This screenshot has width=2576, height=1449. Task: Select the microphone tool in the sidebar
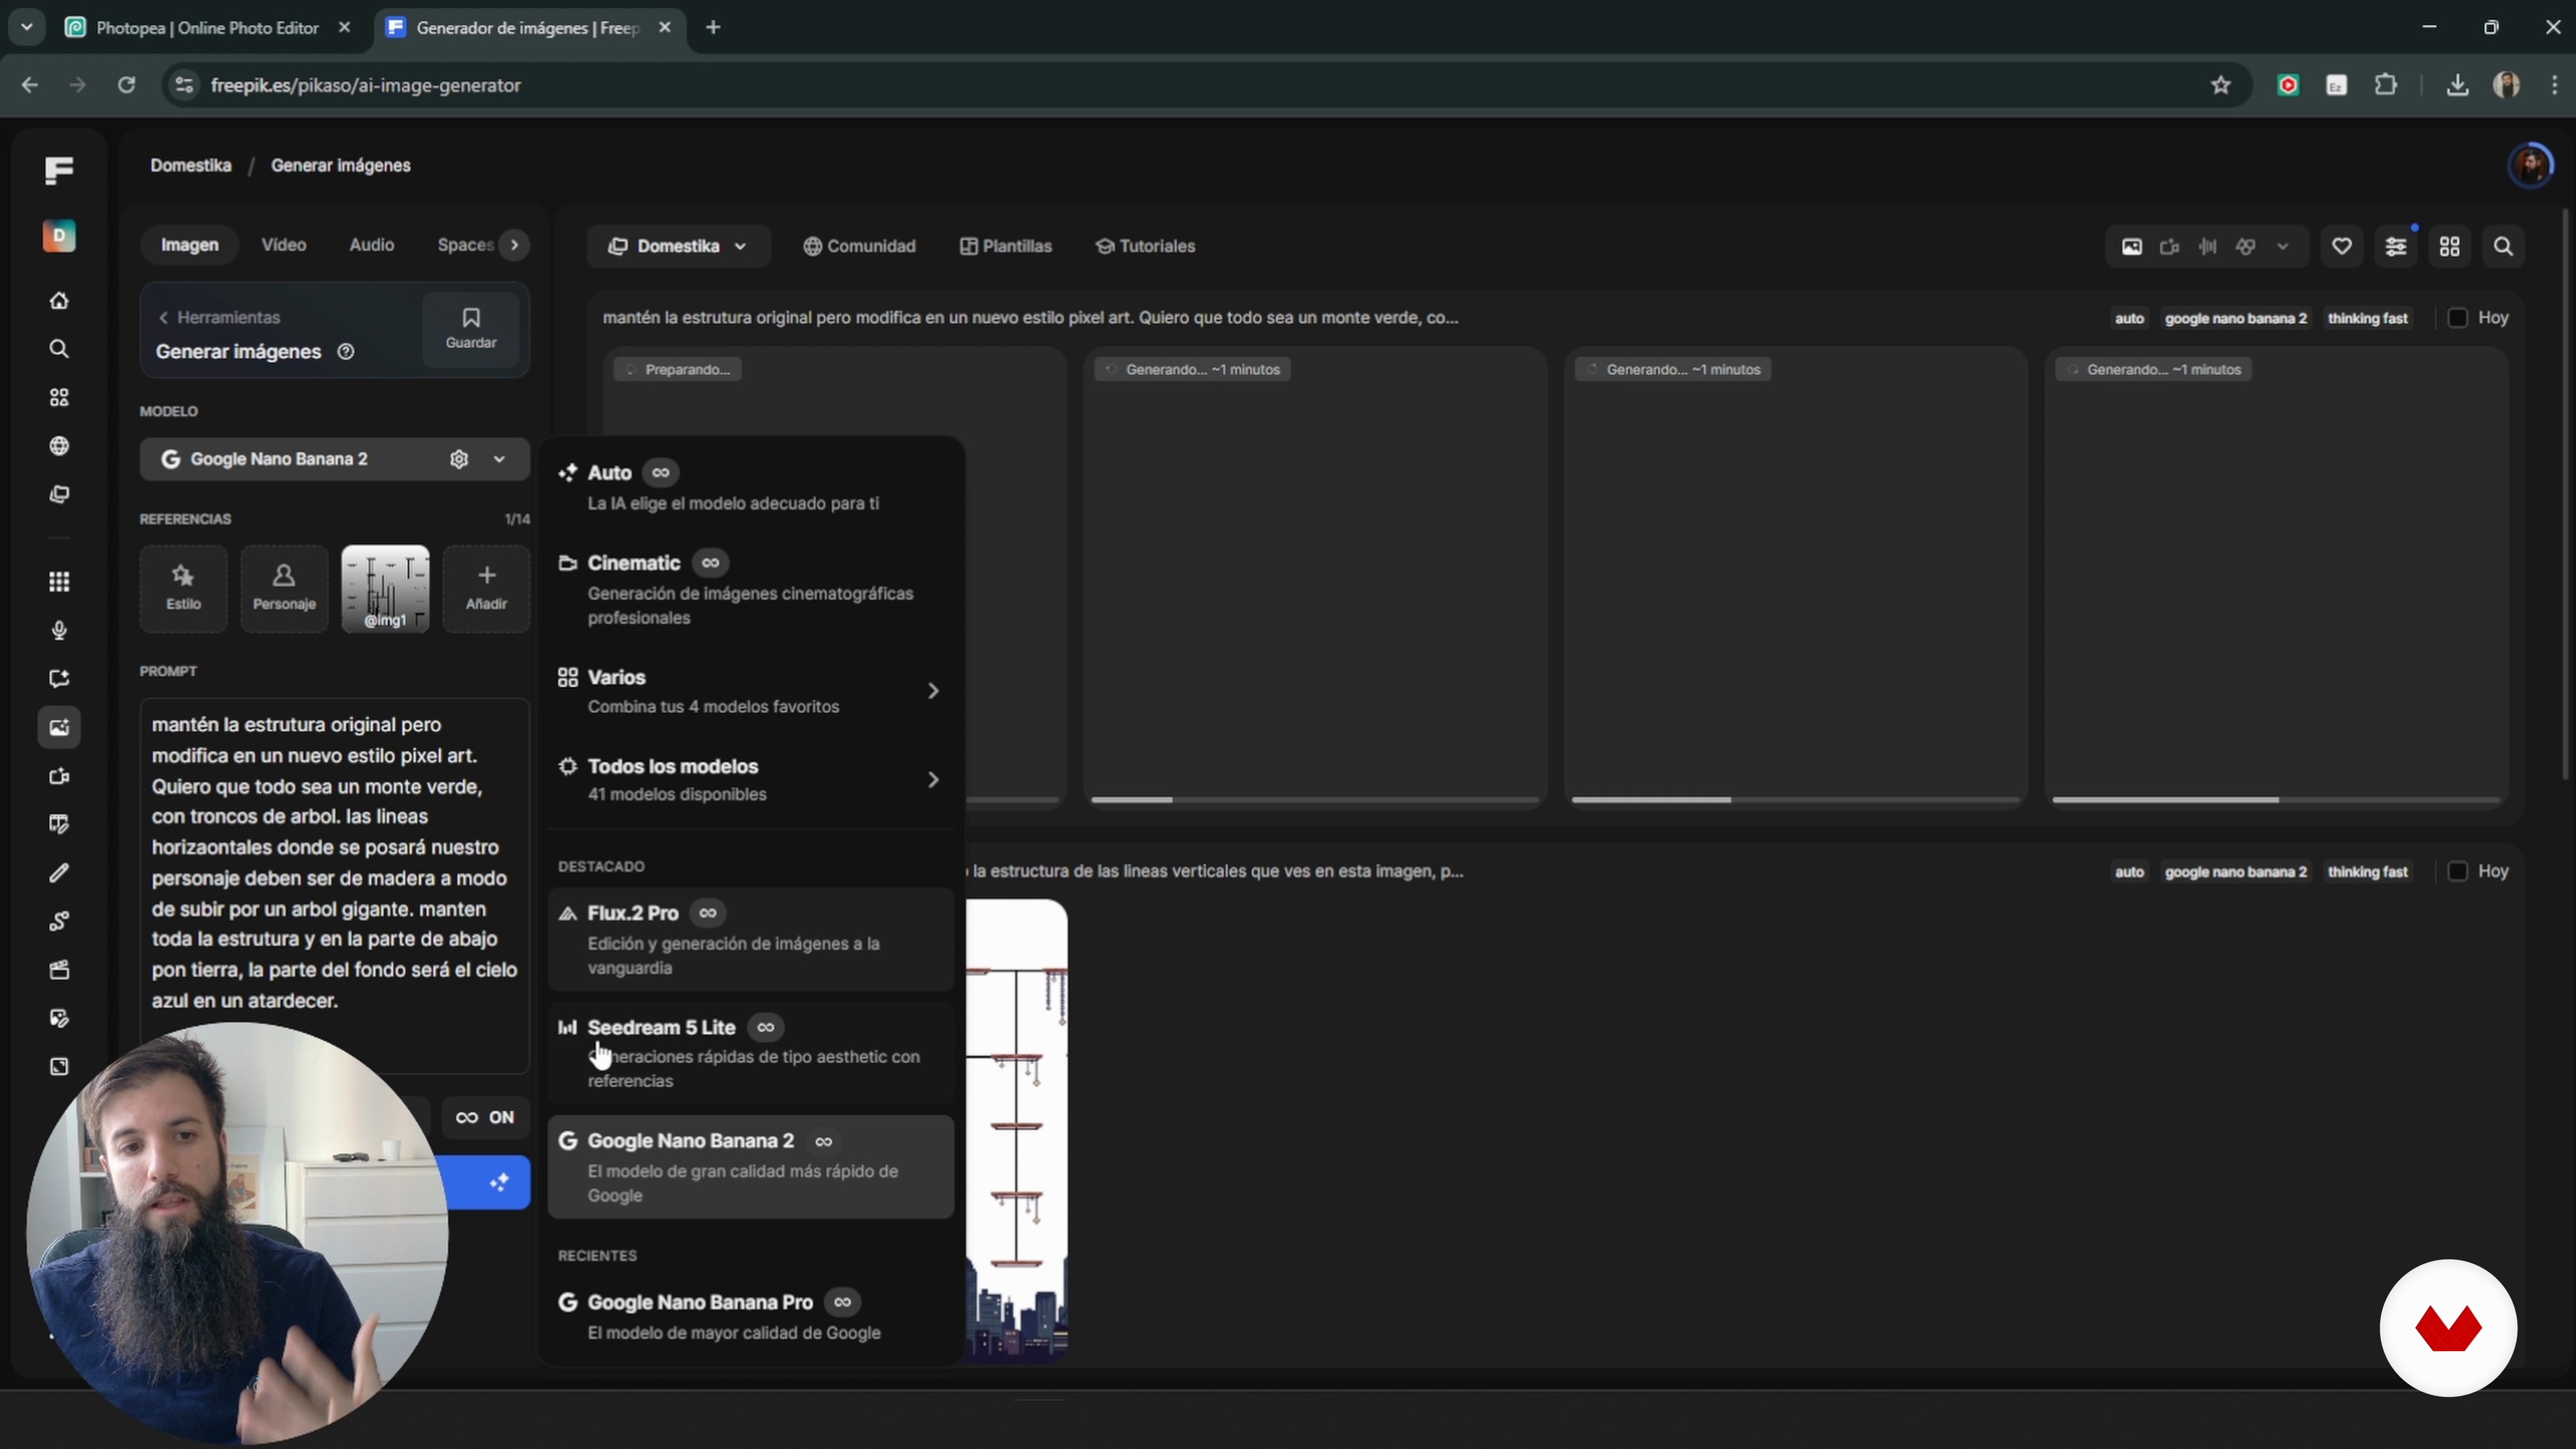59,630
